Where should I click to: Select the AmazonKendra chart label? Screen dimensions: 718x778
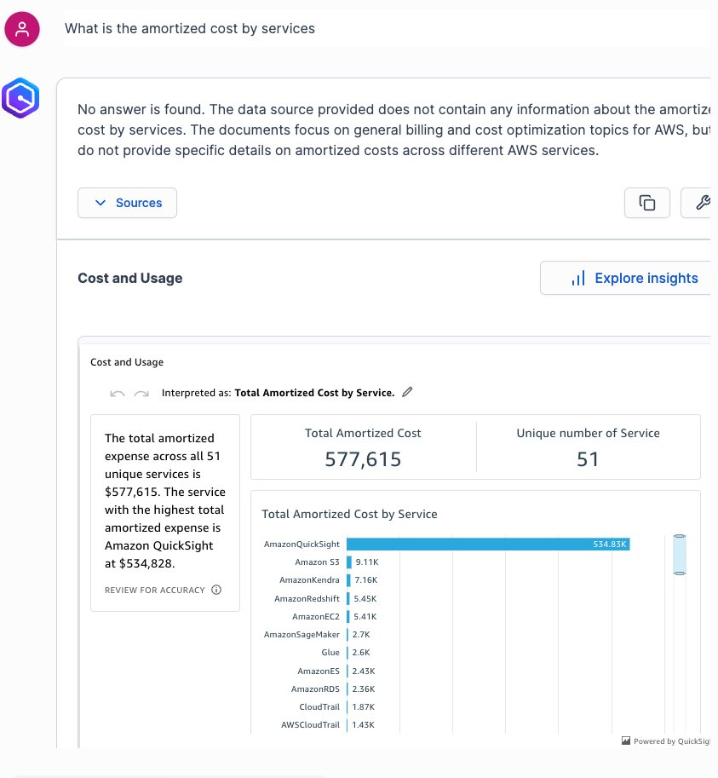pos(309,580)
